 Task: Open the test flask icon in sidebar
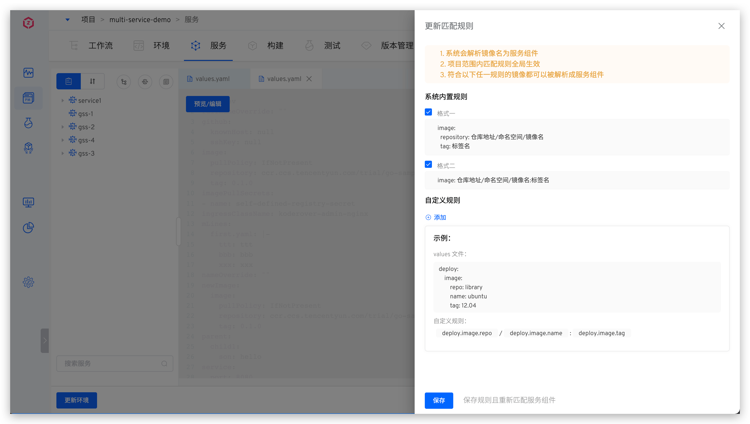pos(28,123)
